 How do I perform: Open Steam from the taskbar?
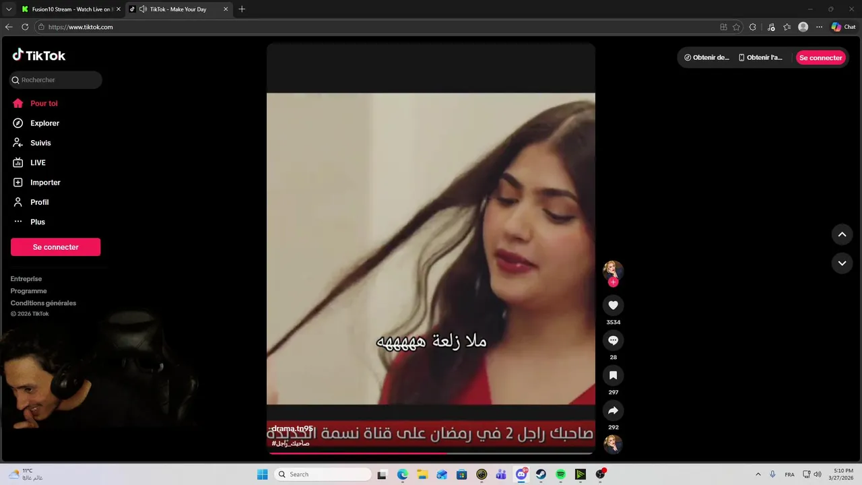click(x=541, y=474)
